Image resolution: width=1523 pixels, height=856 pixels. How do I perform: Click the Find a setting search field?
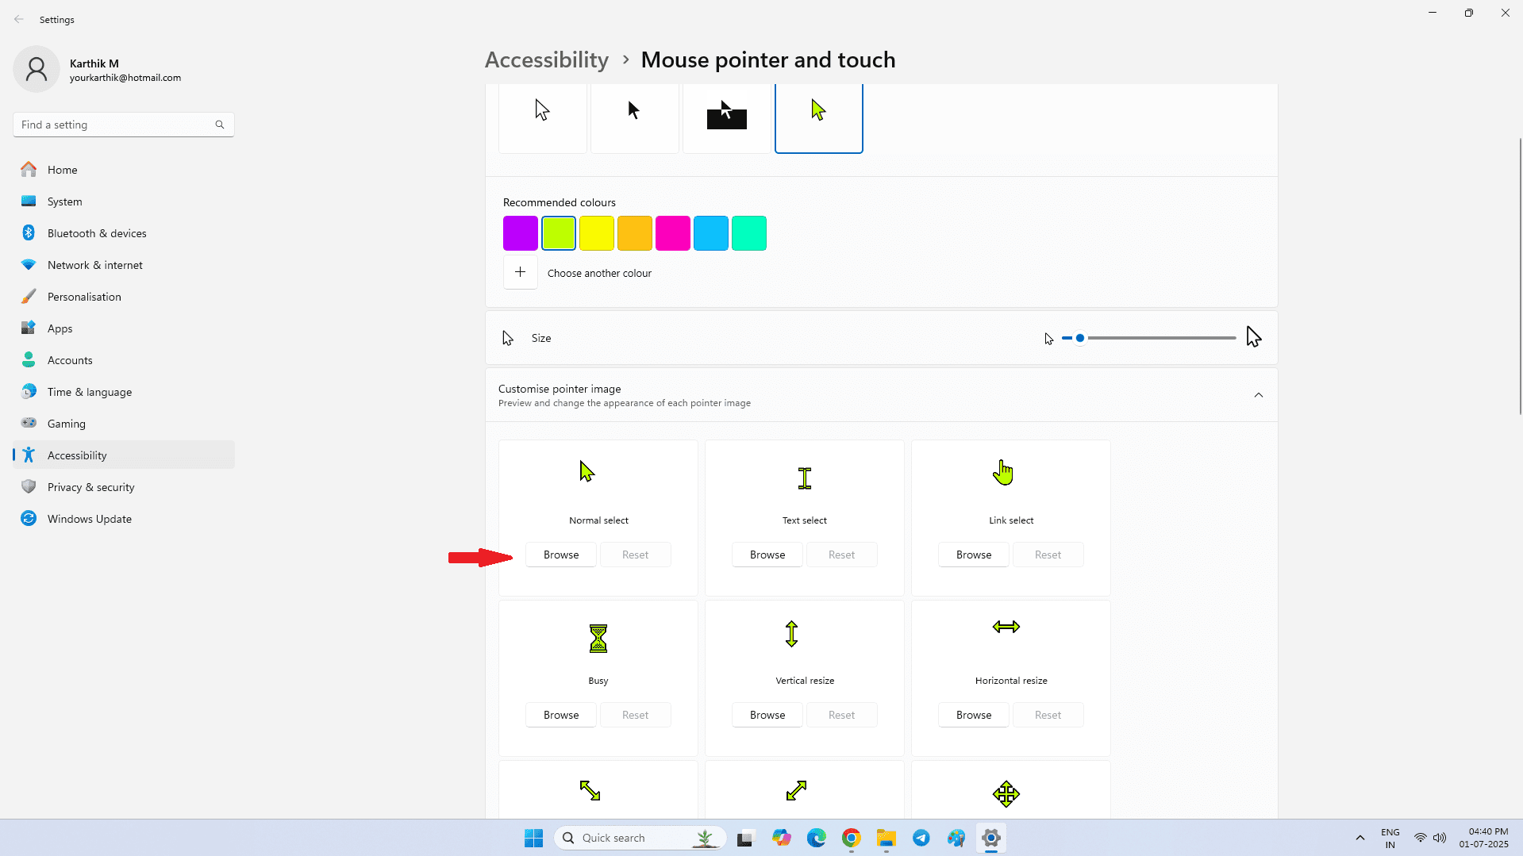point(111,125)
